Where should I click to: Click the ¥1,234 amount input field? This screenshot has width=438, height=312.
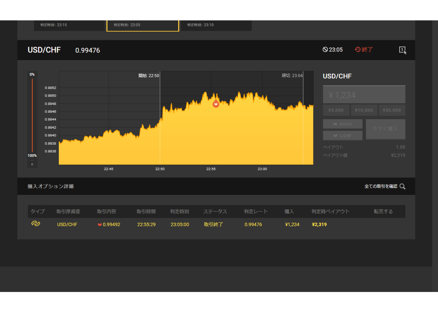pyautogui.click(x=364, y=95)
